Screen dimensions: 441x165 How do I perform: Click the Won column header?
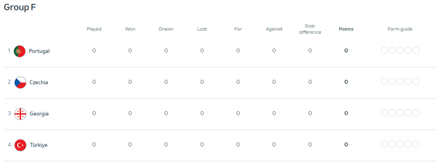[130, 29]
